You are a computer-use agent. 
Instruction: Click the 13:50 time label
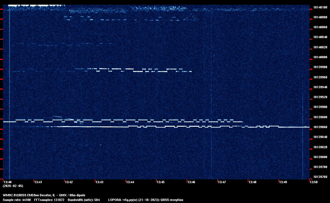point(314,182)
